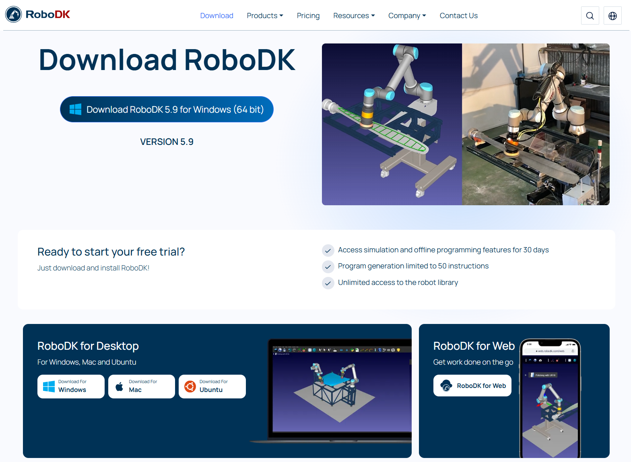Choose Download For Windows button
This screenshot has width=631, height=462.
tap(71, 386)
